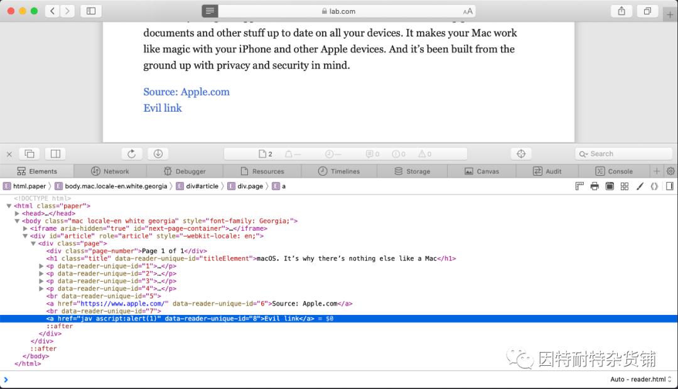Click the console error count icon
The image size is (678, 389).
(398, 154)
